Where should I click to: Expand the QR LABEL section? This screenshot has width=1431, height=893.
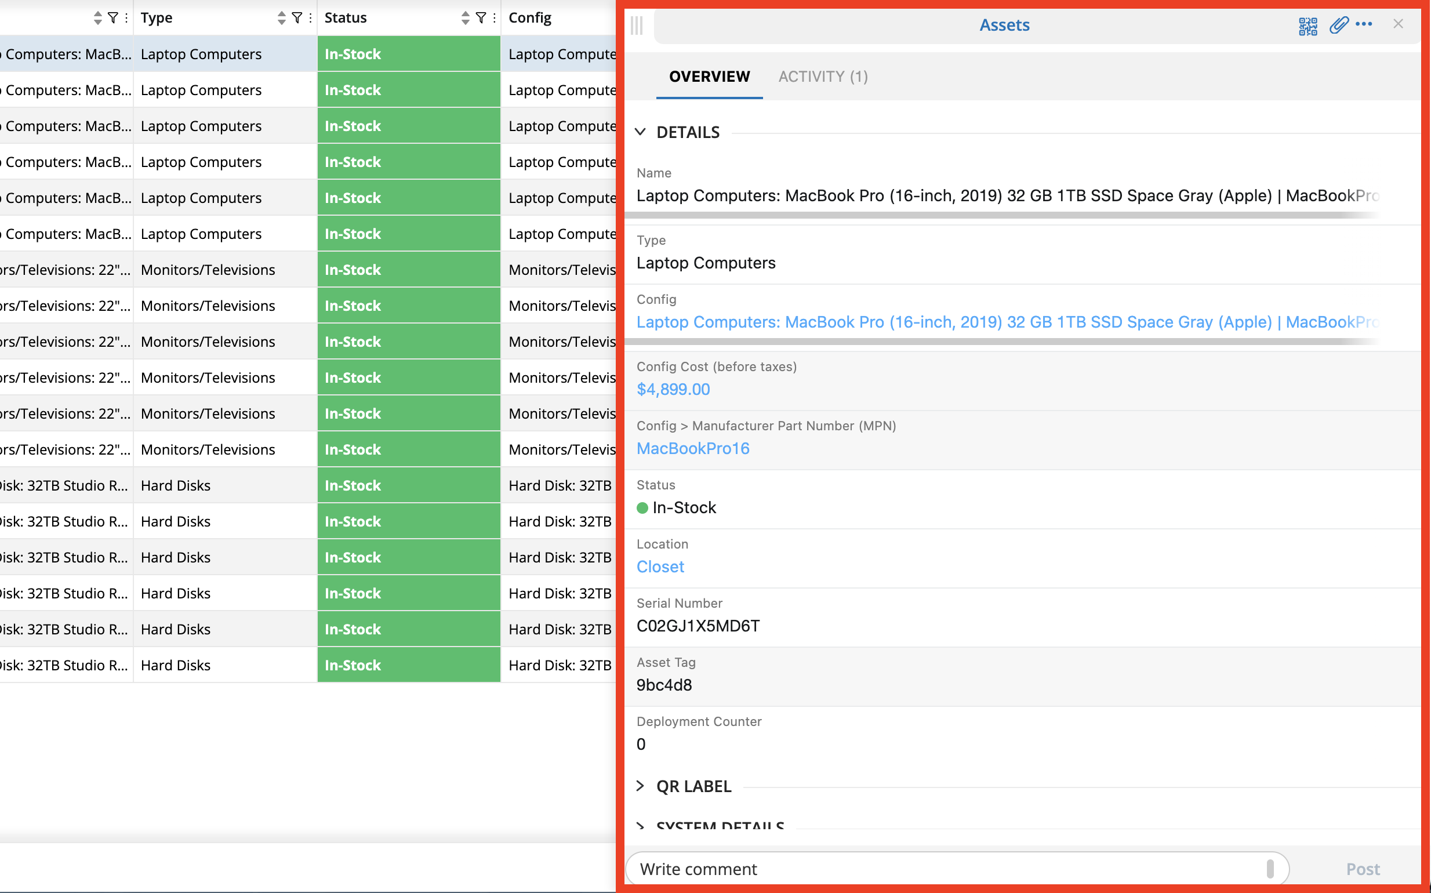[640, 786]
